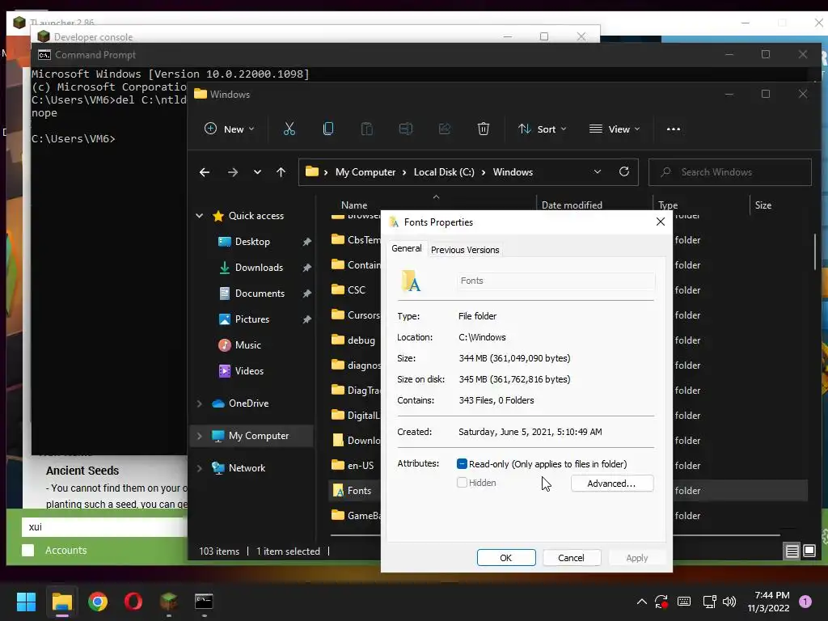This screenshot has width=828, height=621.
Task: Click the network icon in system tray
Action: (709, 602)
